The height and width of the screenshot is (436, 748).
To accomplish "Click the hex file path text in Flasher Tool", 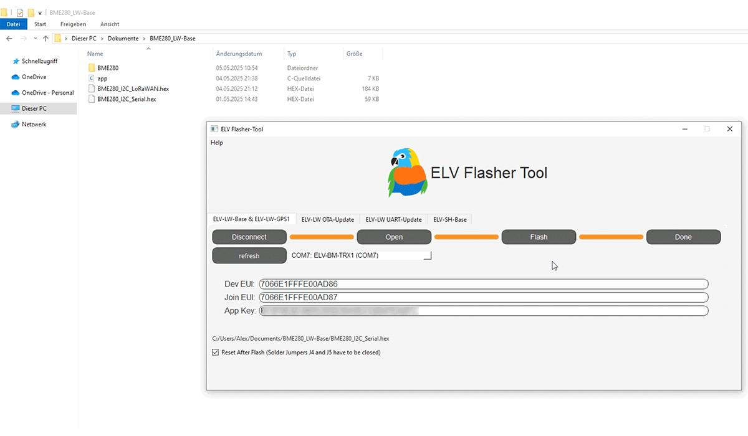I will (x=301, y=338).
